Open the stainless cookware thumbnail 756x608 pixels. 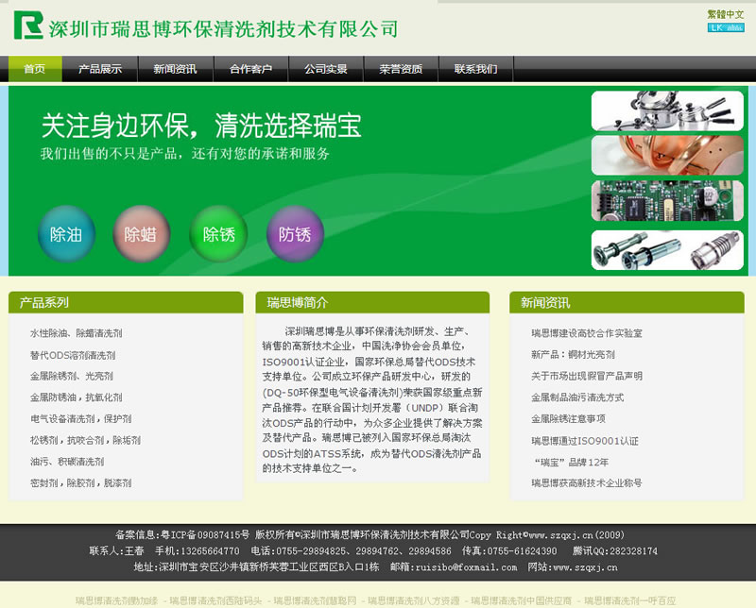click(667, 110)
